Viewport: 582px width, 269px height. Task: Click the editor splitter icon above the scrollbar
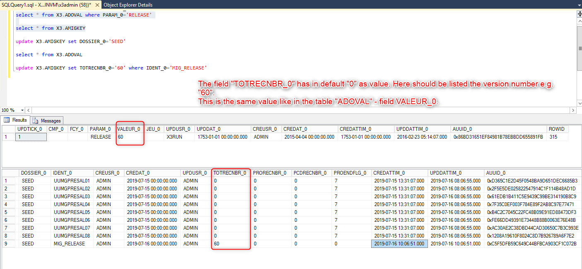point(578,13)
